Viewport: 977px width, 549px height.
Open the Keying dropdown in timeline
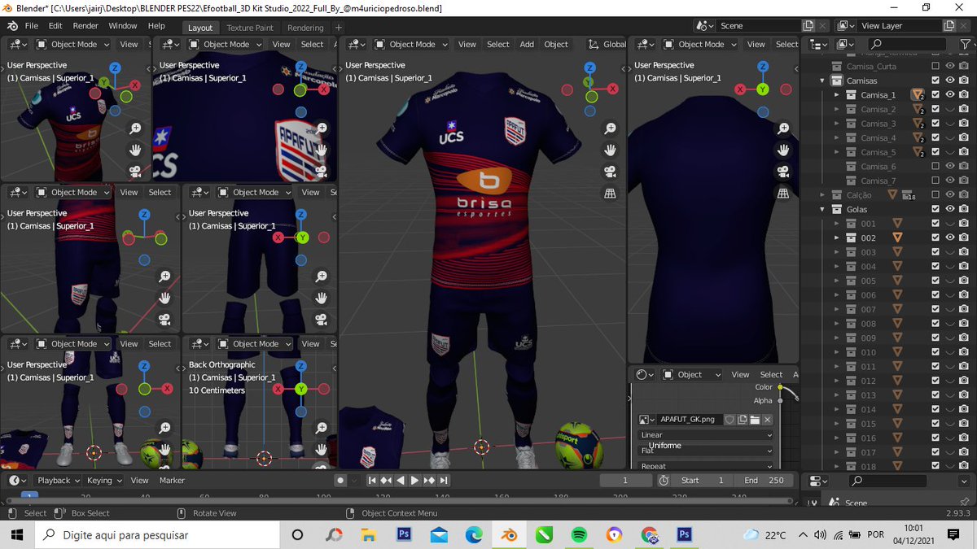(104, 481)
